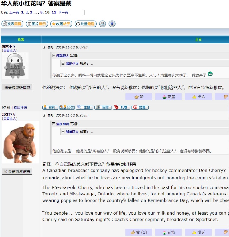Block the author with 拉黑
This screenshot has height=237, width=229.
click(x=140, y=107)
